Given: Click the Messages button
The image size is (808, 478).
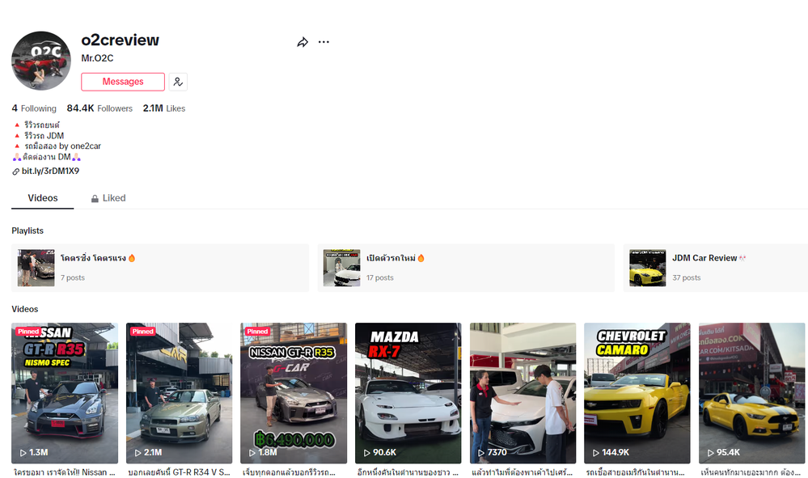Looking at the screenshot, I should 122,82.
